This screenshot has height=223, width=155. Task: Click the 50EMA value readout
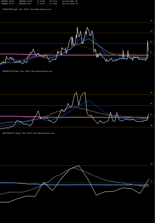tap(8, 4)
